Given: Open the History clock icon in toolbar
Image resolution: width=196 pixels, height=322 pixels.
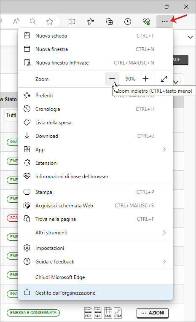Looking at the screenshot, I should click(128, 21).
